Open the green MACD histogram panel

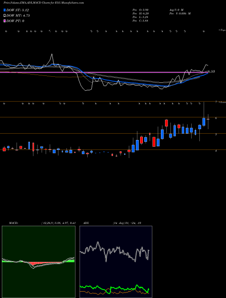tap(38, 262)
